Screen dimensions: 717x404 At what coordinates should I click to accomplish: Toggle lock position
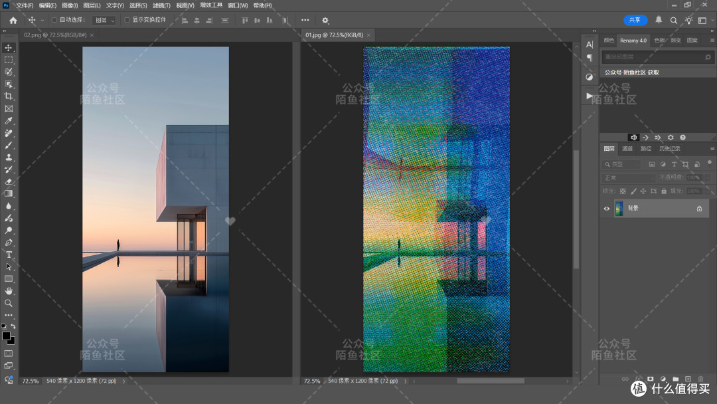point(643,191)
